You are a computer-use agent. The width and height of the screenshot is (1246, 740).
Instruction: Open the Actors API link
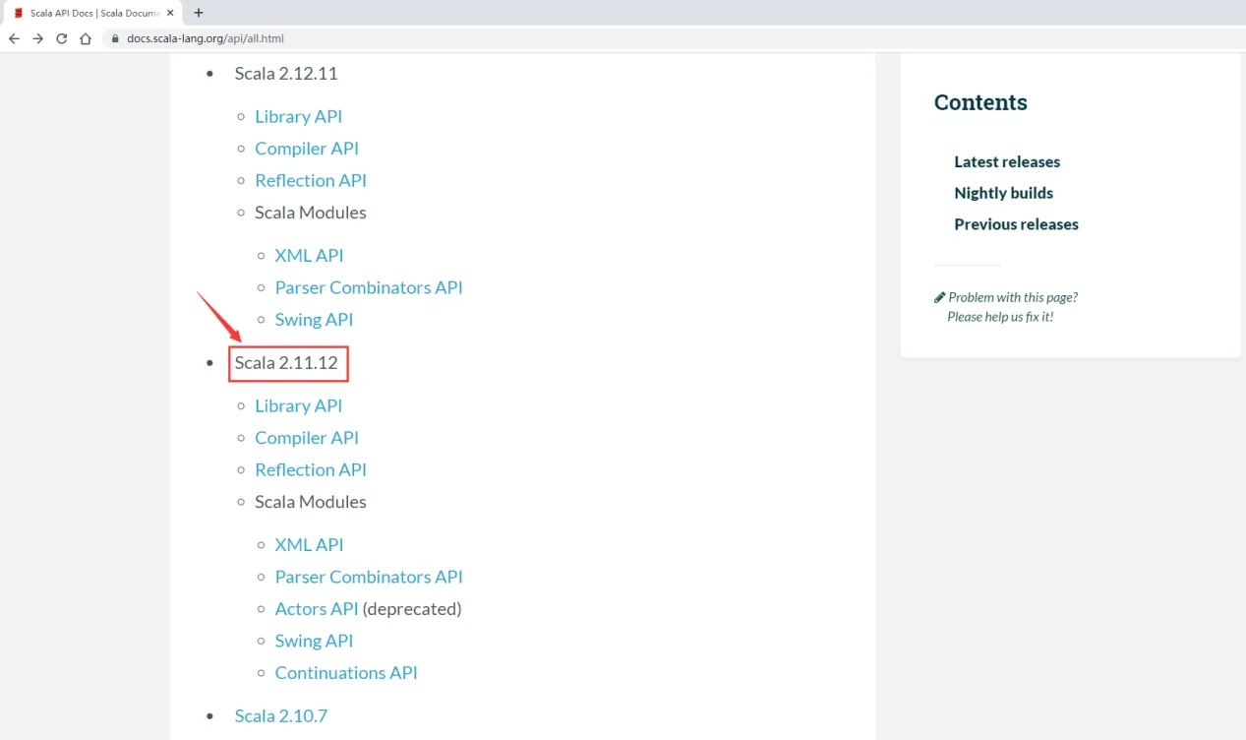(x=317, y=608)
